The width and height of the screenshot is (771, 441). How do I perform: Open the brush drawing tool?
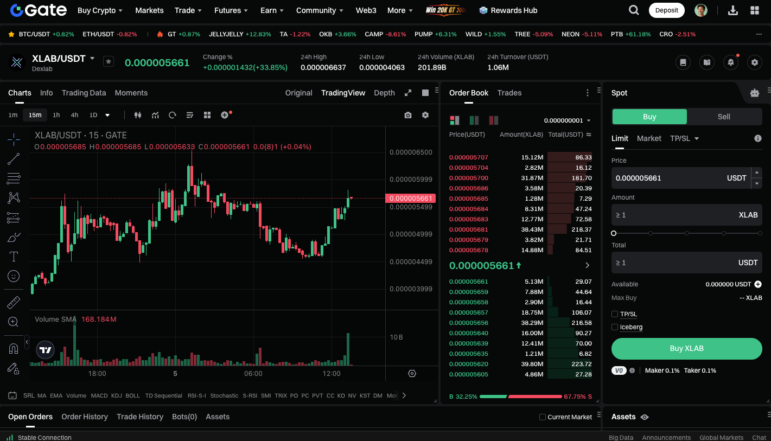[x=14, y=237]
